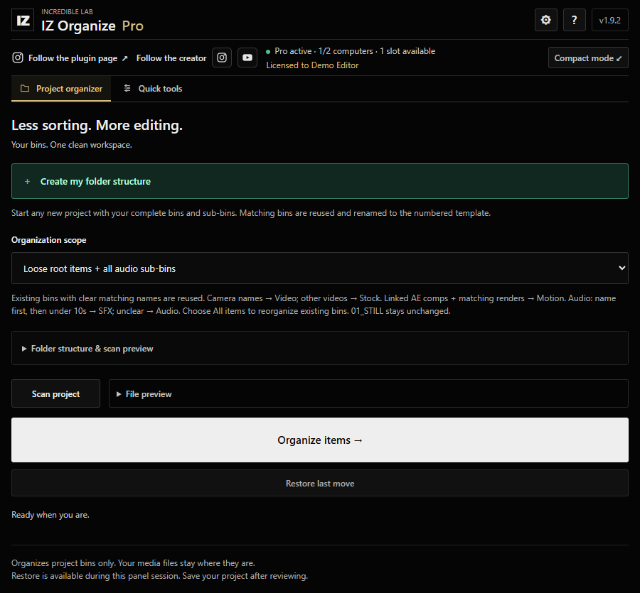The image size is (640, 593).
Task: Open settings via the gear icon
Action: pos(545,20)
